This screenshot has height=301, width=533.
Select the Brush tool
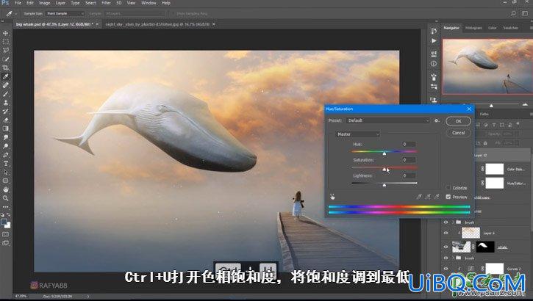click(5, 94)
